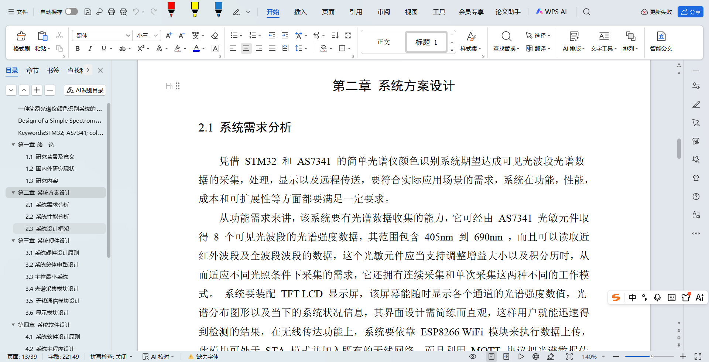The width and height of the screenshot is (709, 362).
Task: Click the Paste (粘贴) clipboard icon
Action: [x=42, y=36]
